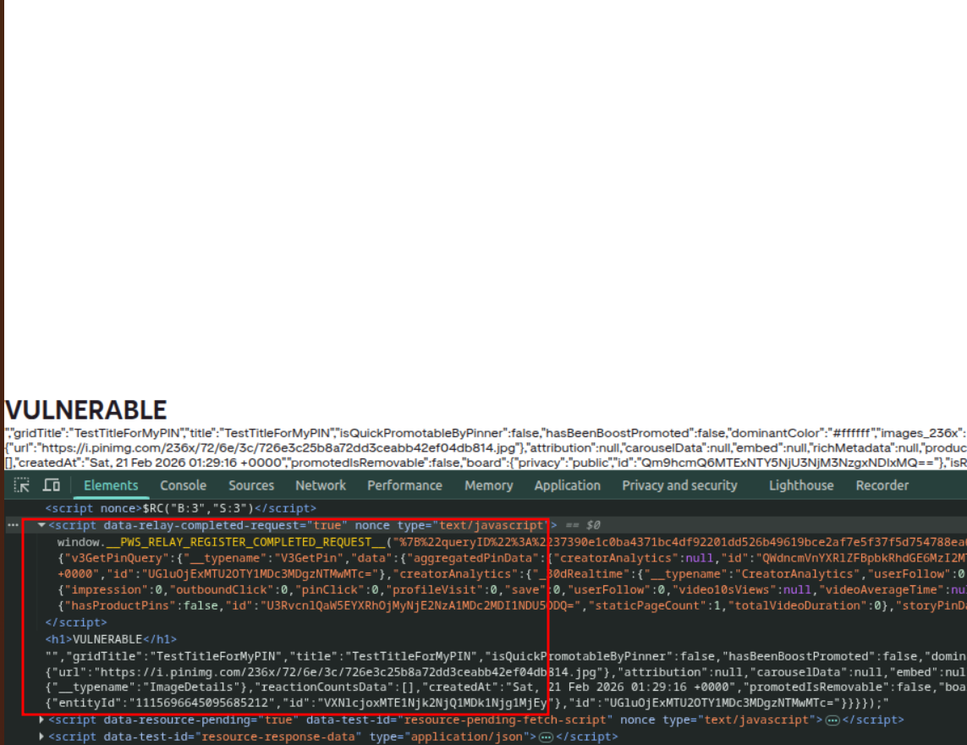The height and width of the screenshot is (745, 967).
Task: Open the Elements tab
Action: 111,485
